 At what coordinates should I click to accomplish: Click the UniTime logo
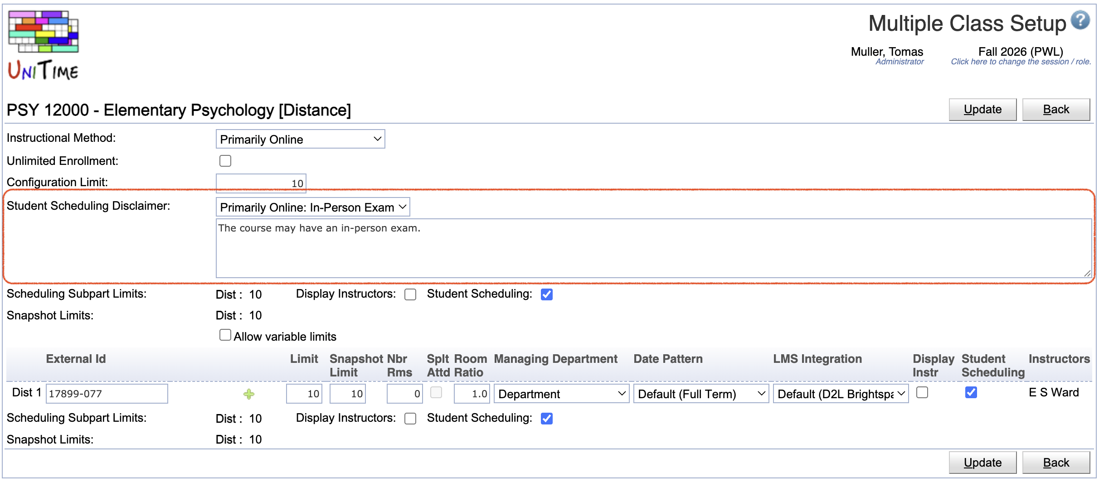pos(43,43)
